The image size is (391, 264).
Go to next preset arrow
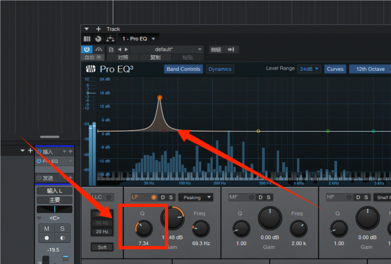pos(126,49)
